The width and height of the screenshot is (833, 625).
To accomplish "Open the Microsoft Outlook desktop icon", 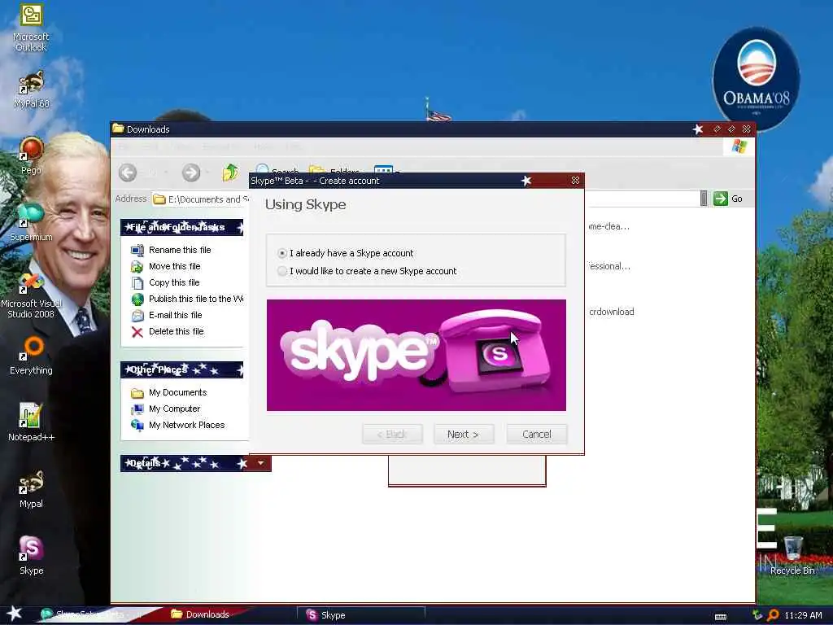I will point(31,27).
